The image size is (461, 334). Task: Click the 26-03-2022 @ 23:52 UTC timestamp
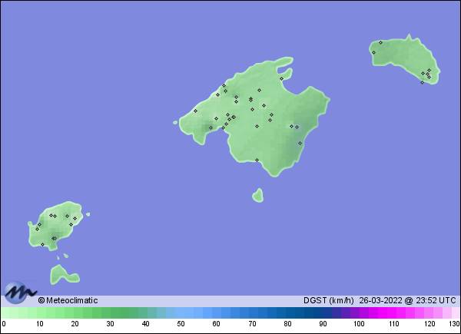[407, 300]
